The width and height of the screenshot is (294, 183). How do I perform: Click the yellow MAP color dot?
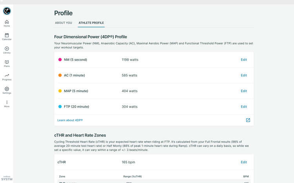pyautogui.click(x=60, y=91)
